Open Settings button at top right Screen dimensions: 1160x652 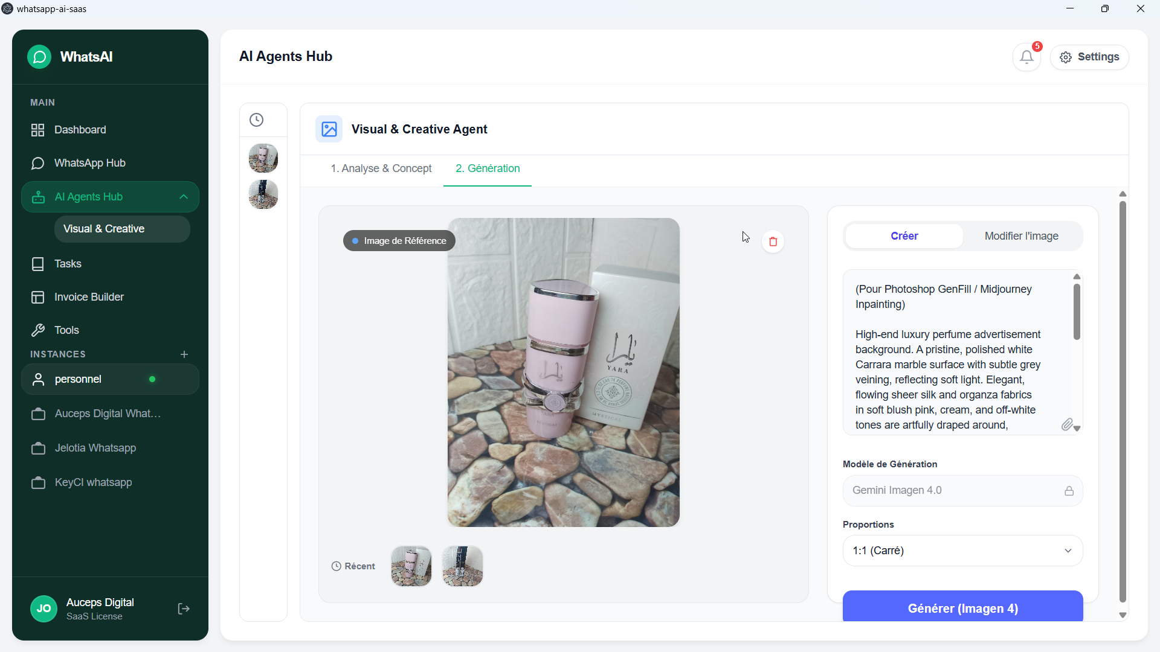click(x=1089, y=57)
